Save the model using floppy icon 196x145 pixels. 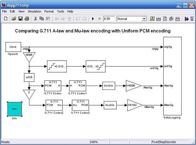point(20,19)
